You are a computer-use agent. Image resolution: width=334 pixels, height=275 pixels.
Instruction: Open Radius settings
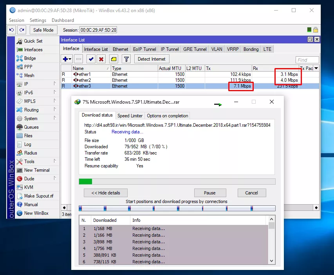31,153
